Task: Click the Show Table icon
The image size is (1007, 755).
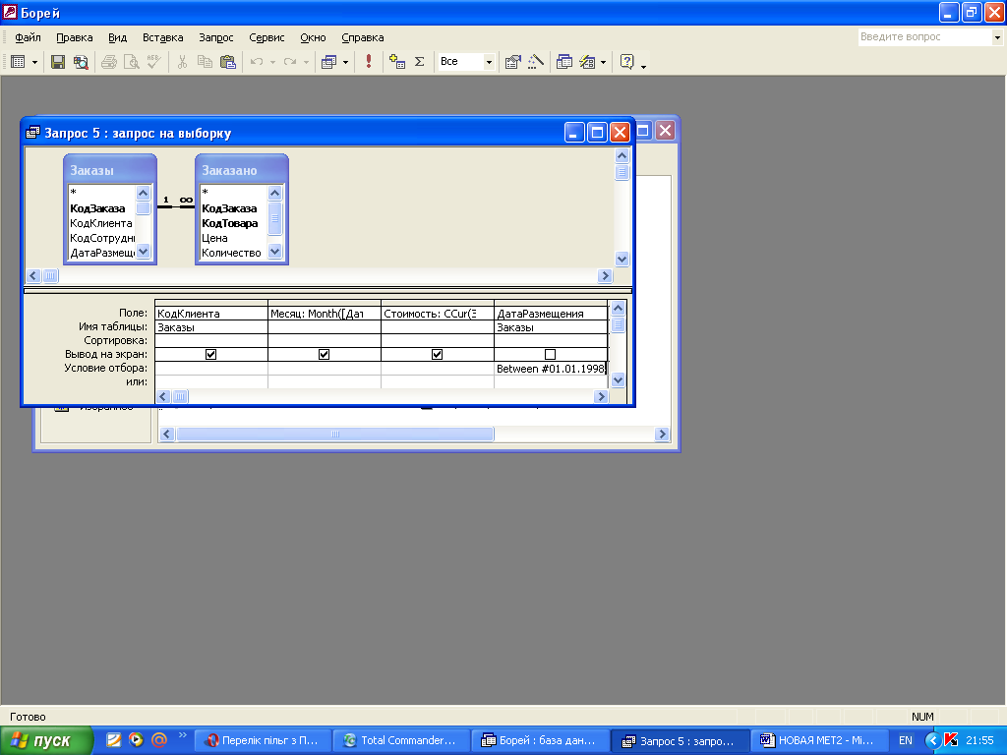Action: tap(397, 62)
